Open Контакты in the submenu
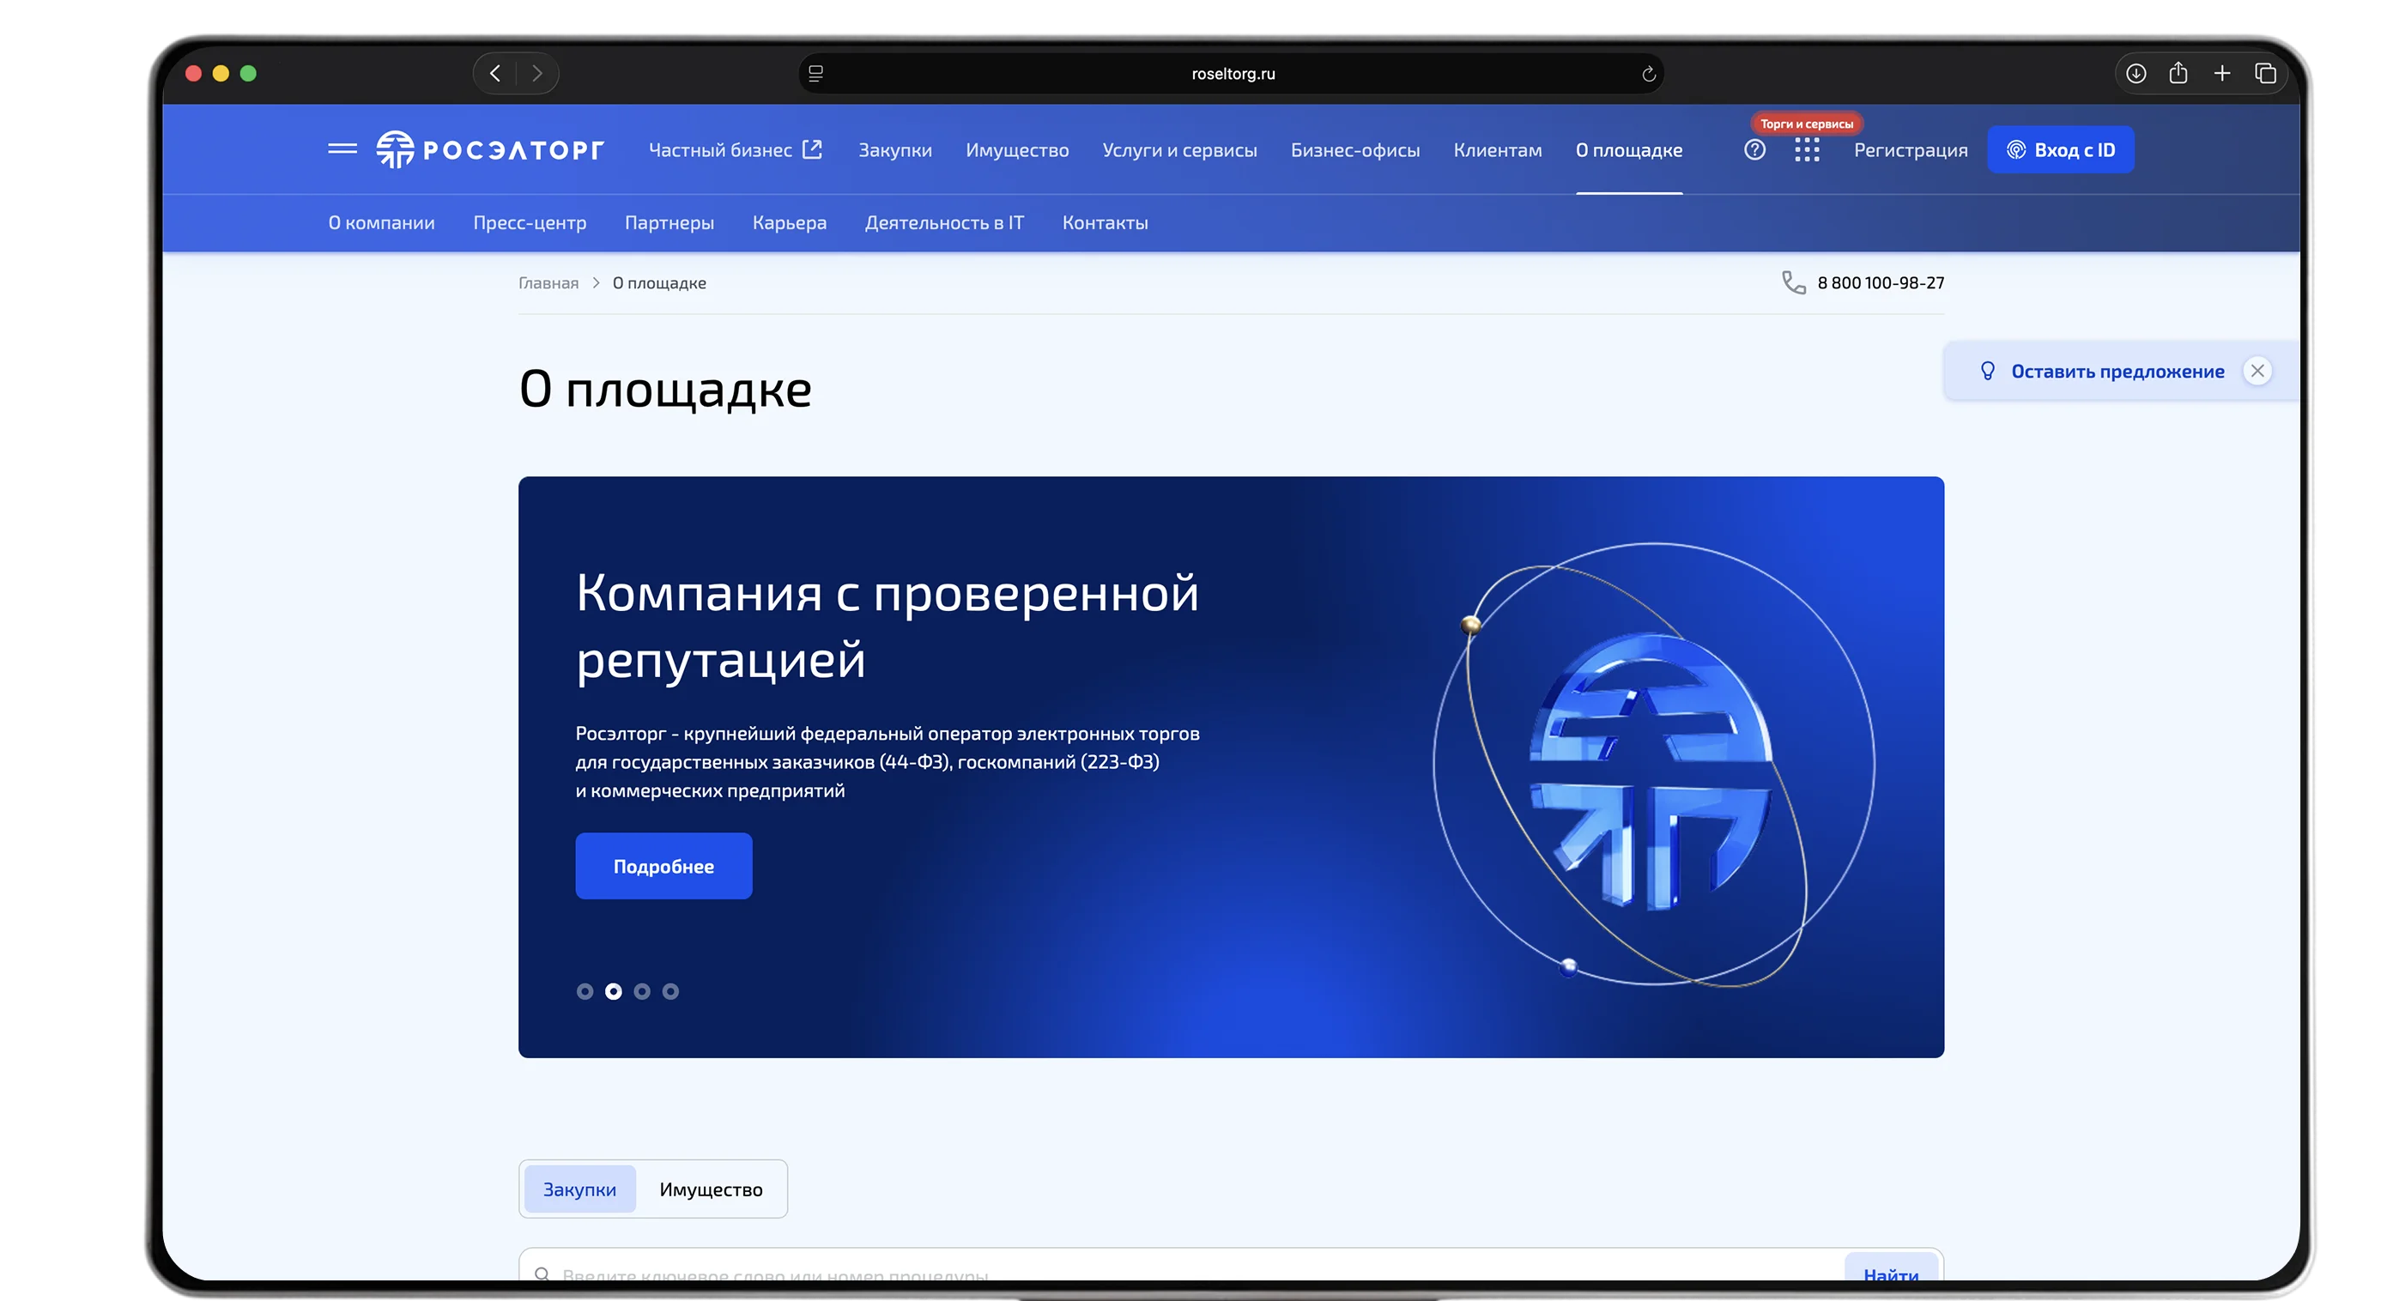Screen dimensions: 2393x1301 coord(1105,222)
